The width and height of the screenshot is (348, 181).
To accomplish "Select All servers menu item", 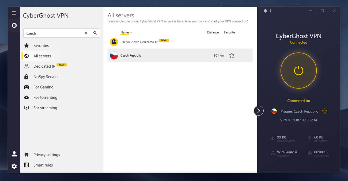I will [x=42, y=56].
